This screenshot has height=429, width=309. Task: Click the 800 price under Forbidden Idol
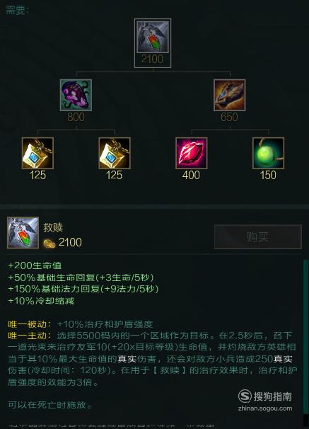(76, 117)
